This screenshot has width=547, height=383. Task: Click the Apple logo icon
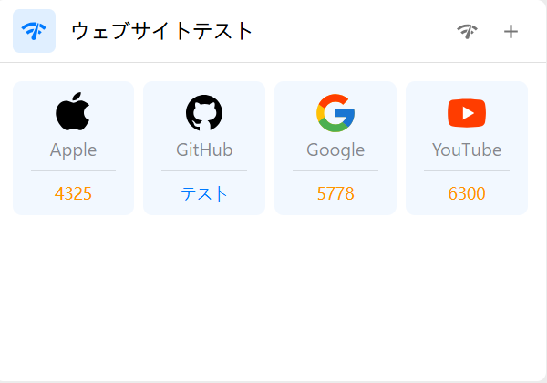(x=73, y=111)
